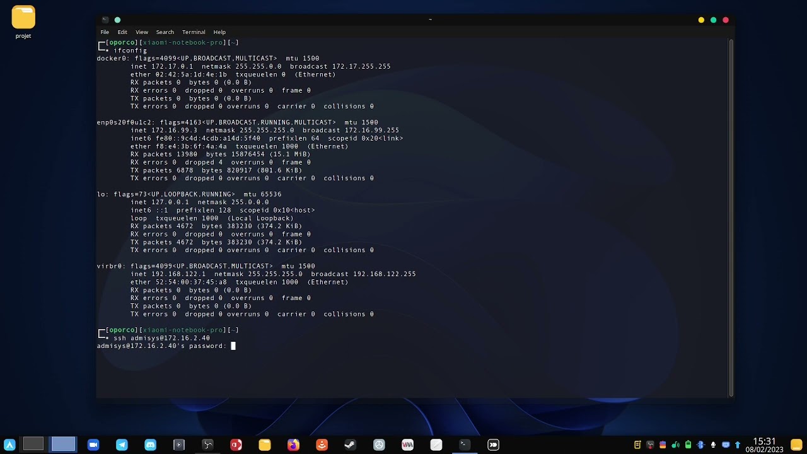Open the rightmost terminal-style taskbar icon
The image size is (807, 454).
(493, 445)
